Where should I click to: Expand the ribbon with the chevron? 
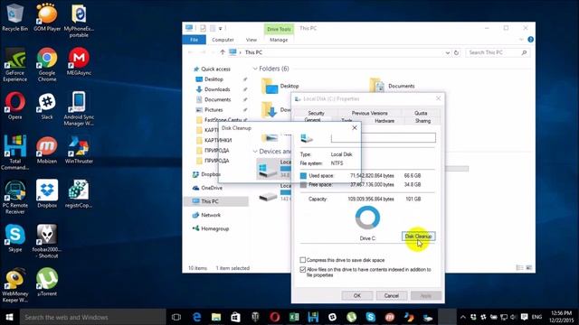[521, 40]
